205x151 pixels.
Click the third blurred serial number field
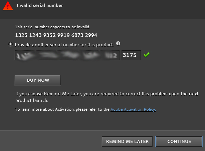[x=68, y=55]
